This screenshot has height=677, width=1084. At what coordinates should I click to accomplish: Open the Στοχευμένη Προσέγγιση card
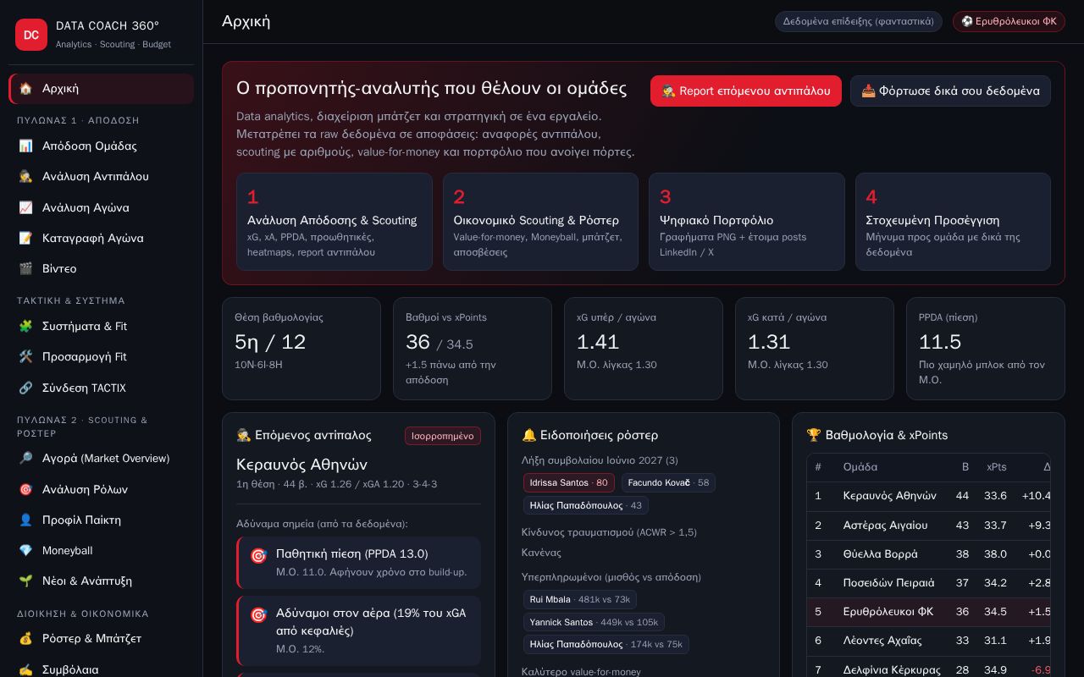click(x=953, y=222)
